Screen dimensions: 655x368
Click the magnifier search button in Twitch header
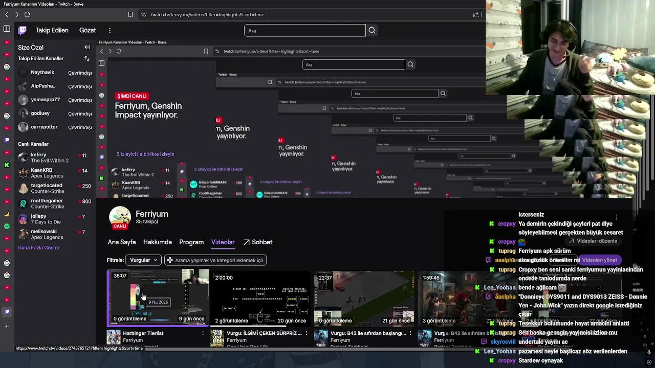pyautogui.click(x=372, y=31)
